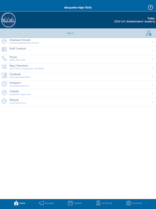Call the (906) 226-5100 number
The height and width of the screenshot is (209, 156).
tap(17, 60)
